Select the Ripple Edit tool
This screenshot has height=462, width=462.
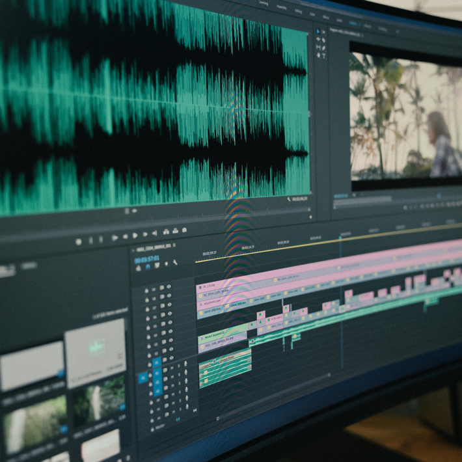(318, 39)
